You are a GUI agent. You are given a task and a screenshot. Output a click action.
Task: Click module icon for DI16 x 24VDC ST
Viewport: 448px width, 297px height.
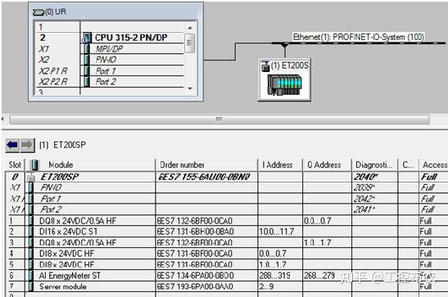click(31, 232)
